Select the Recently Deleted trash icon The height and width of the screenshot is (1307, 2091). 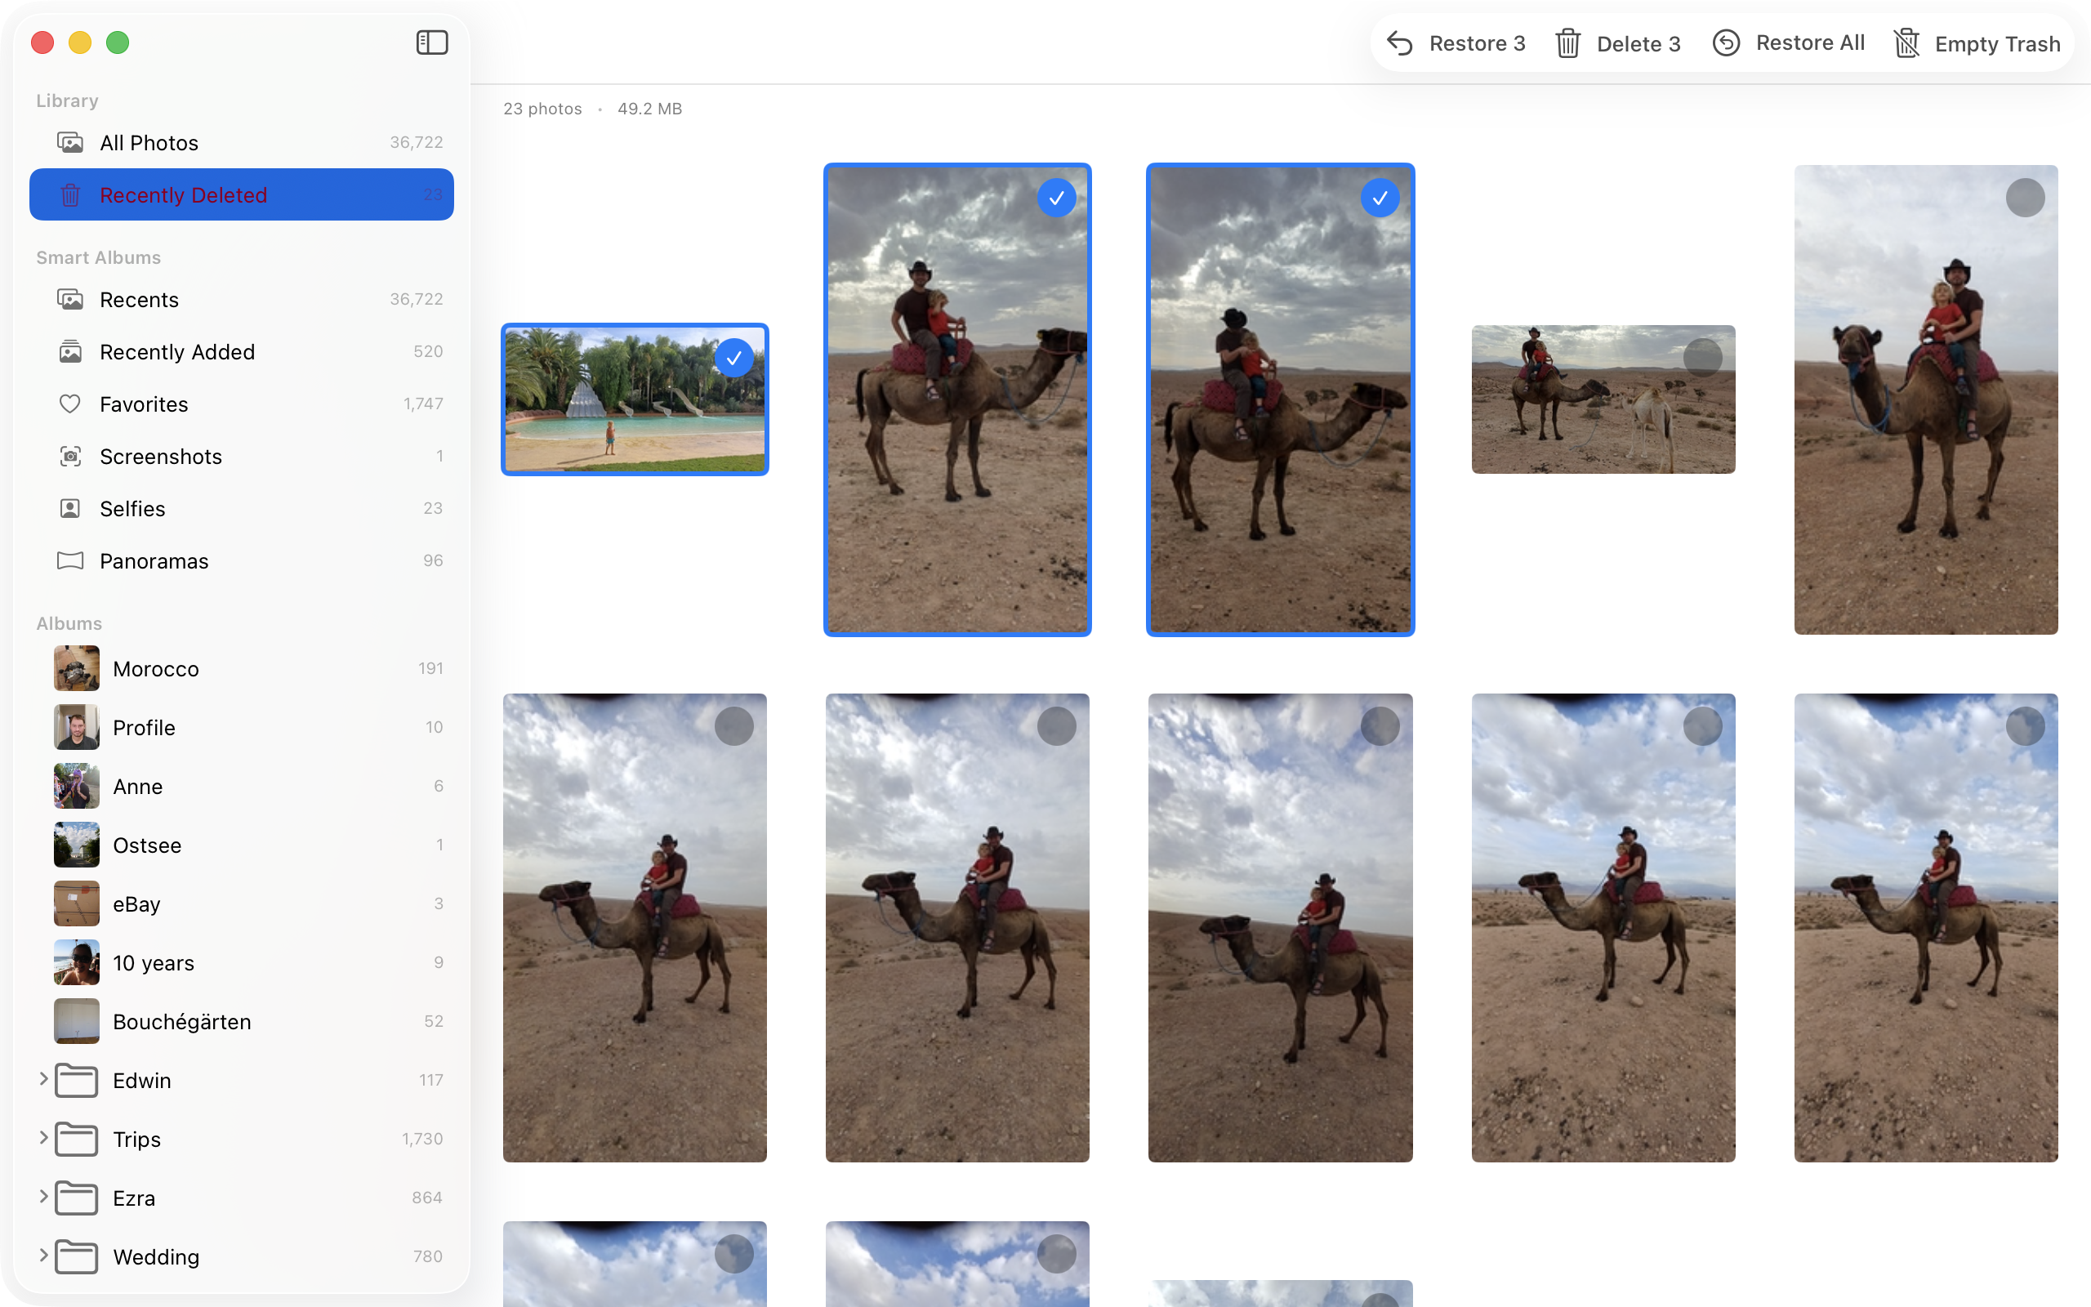click(69, 194)
